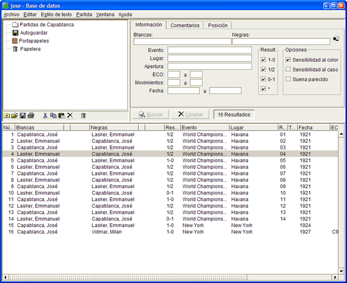347x283 pixels.
Task: Open the Archivo menu
Action: (12, 14)
